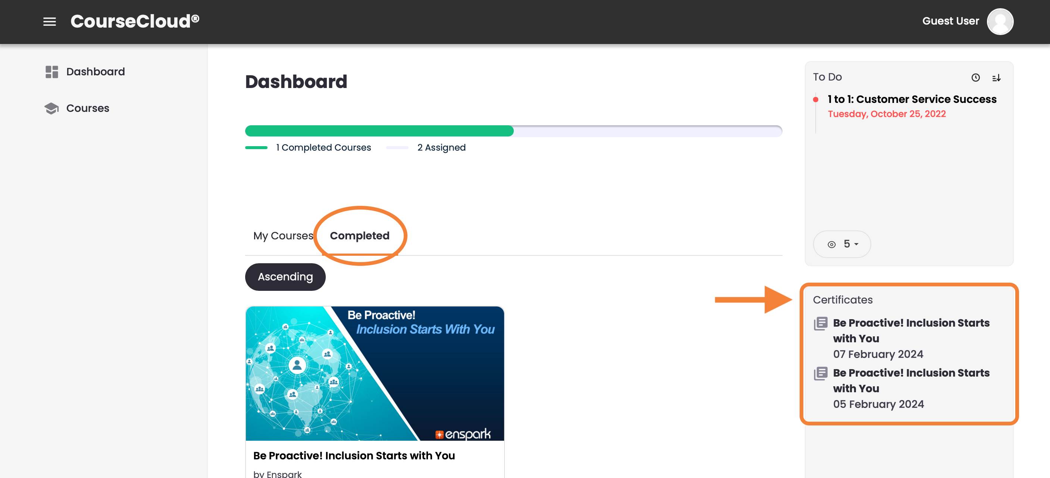The image size is (1050, 478).
Task: Select the Dashboard sidebar icon
Action: coord(51,72)
